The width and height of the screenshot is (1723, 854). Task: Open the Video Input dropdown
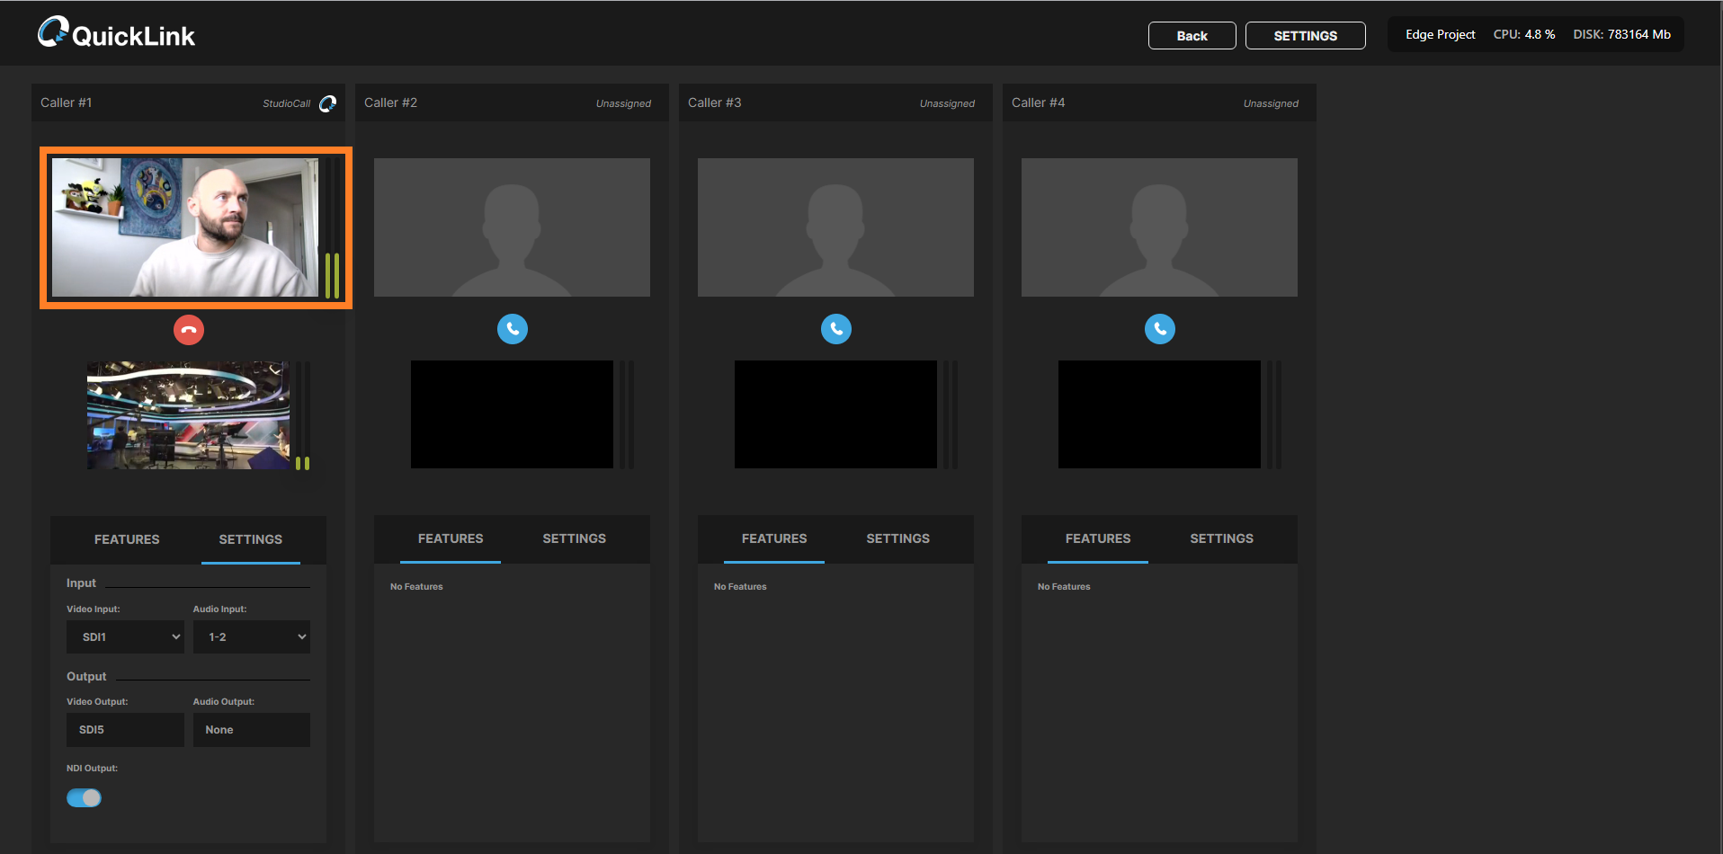click(x=125, y=636)
